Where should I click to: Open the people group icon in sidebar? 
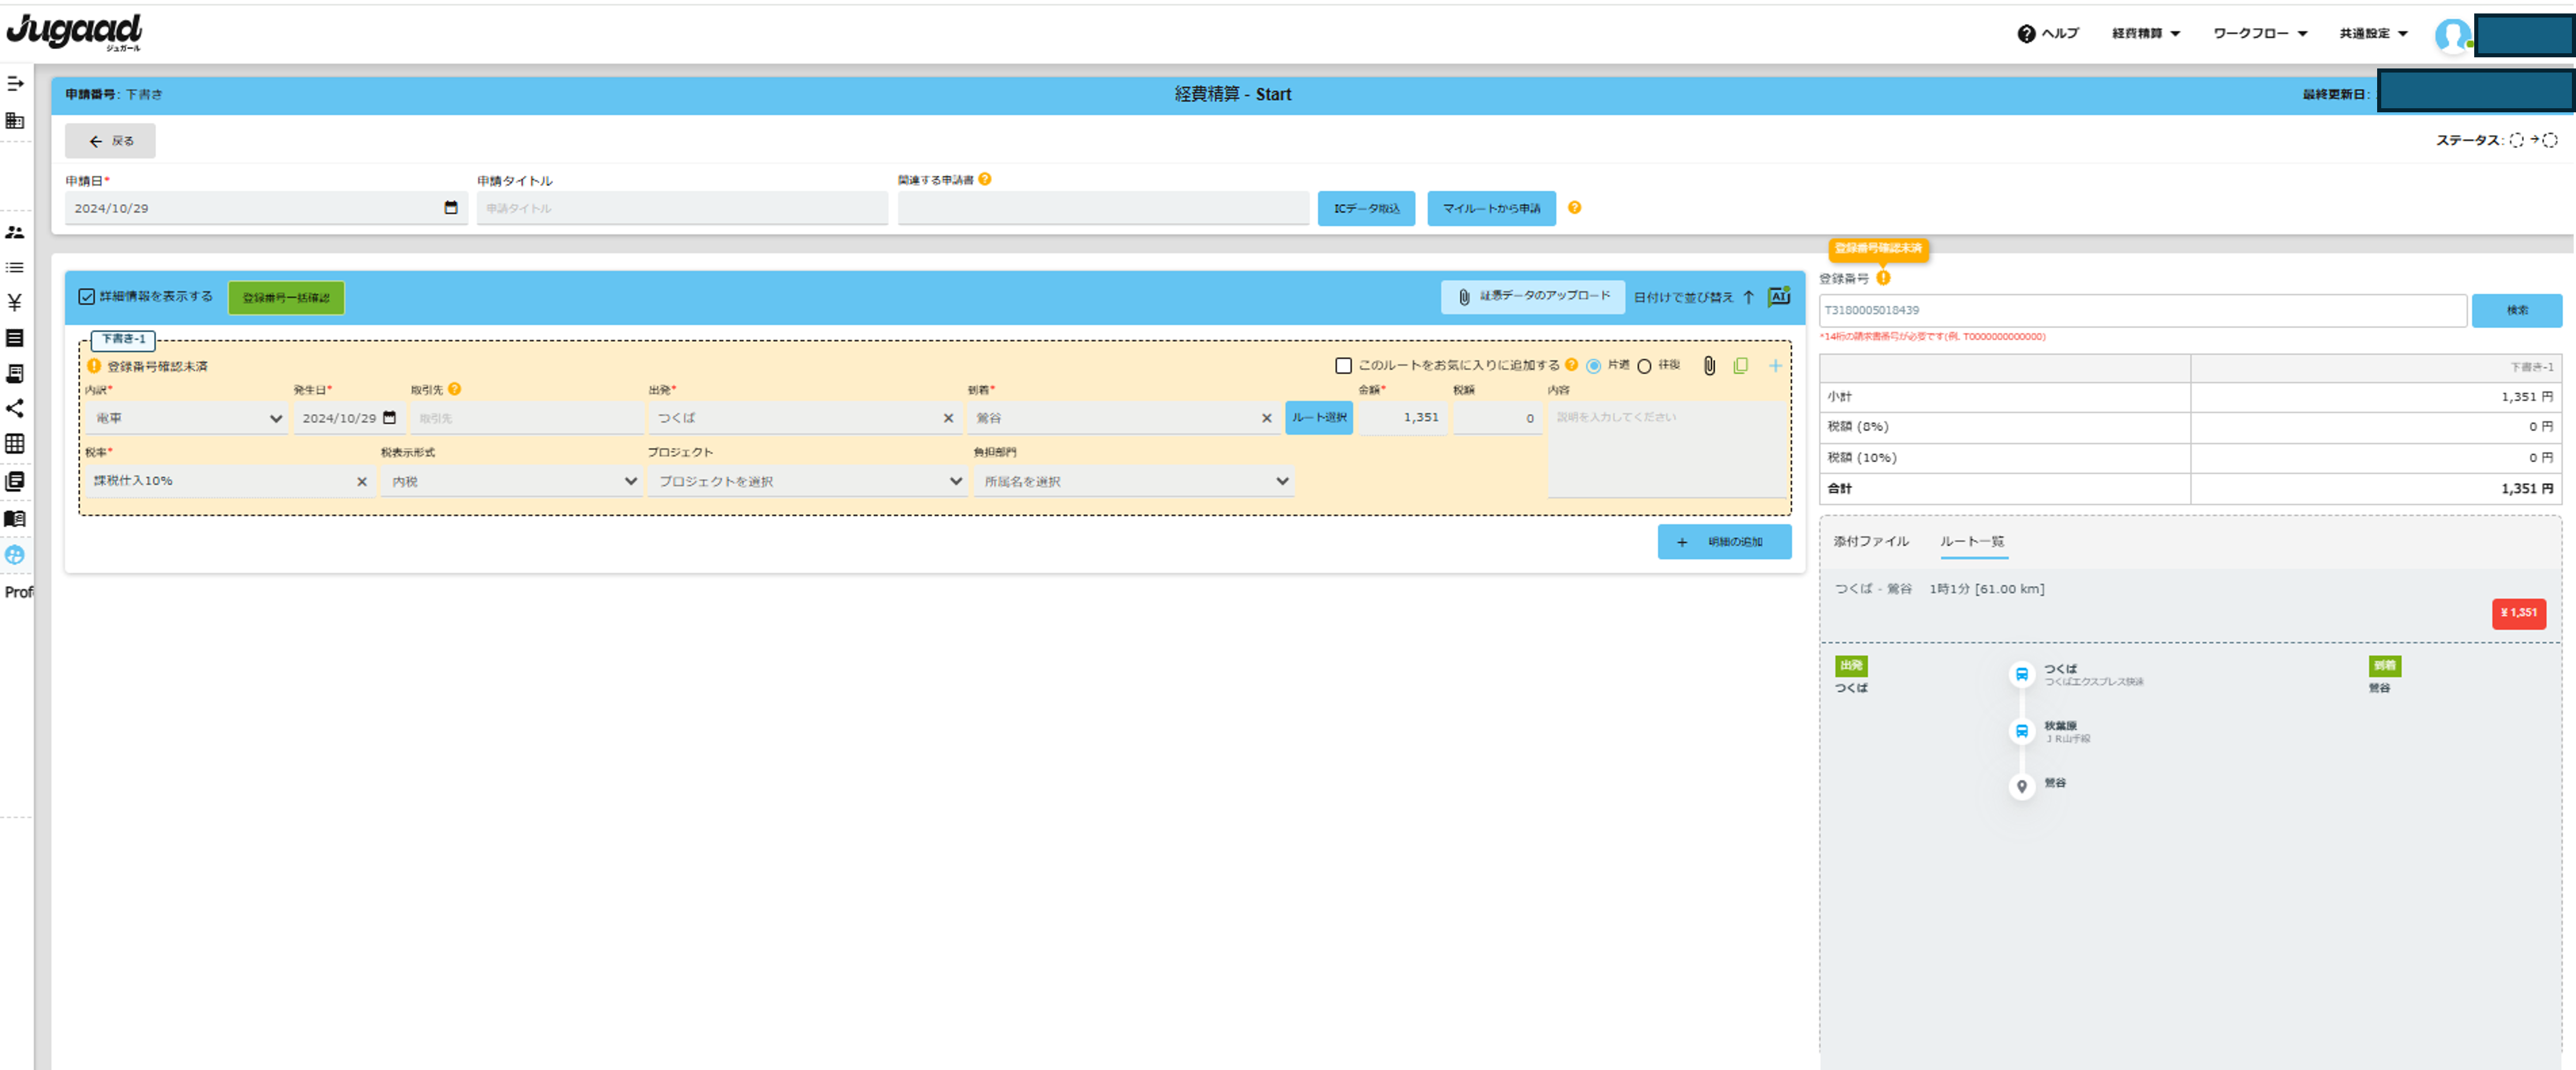pyautogui.click(x=15, y=232)
